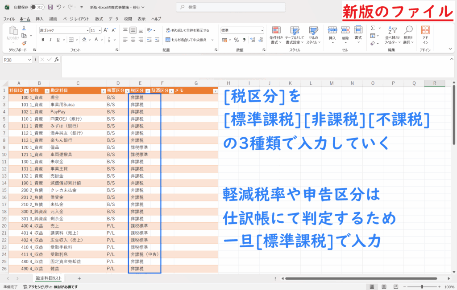Click the percent style icon
Image resolution: width=457 pixels, height=290 pixels.
pos(237,40)
